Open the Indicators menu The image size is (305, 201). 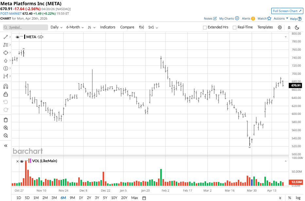pyautogui.click(x=108, y=27)
